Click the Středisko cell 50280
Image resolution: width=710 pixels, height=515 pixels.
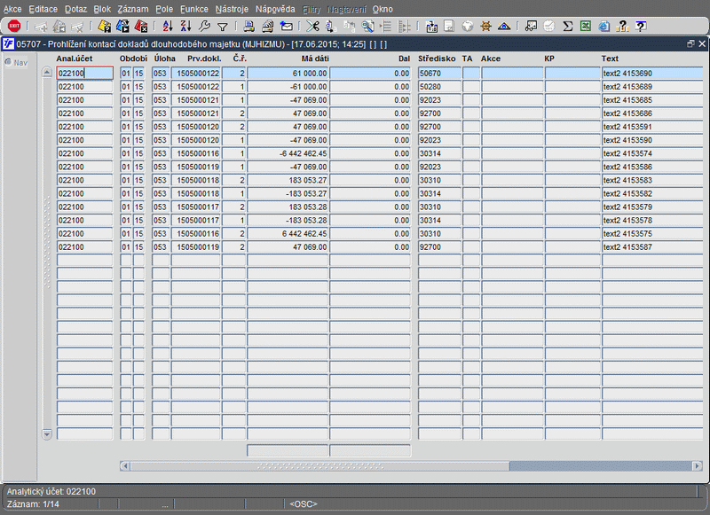439,86
